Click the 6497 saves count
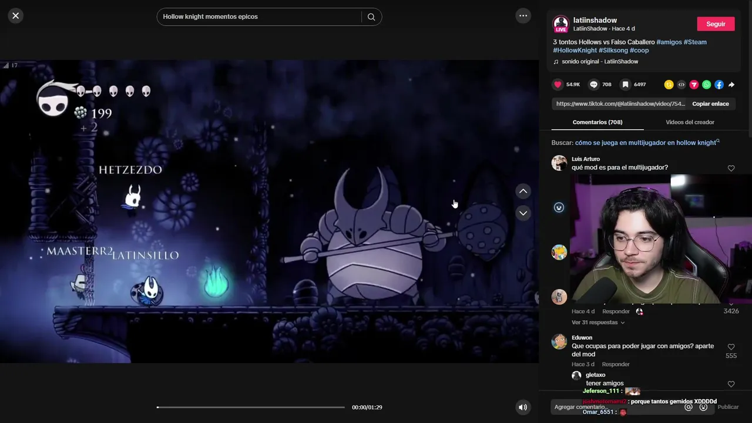 tap(640, 85)
